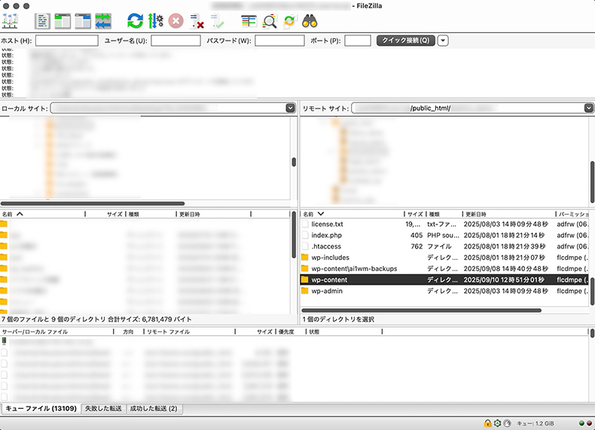Click the padlock icon in status bar
Viewport: 595px width, 430px height.
point(487,423)
